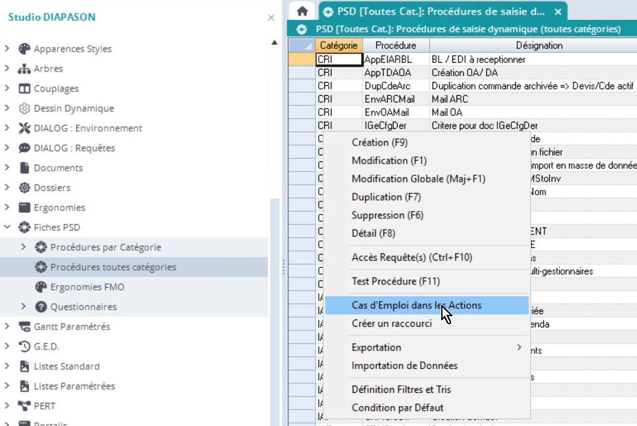Click the Gantt Paramétrés icon
Image resolution: width=637 pixels, height=426 pixels.
(x=24, y=327)
